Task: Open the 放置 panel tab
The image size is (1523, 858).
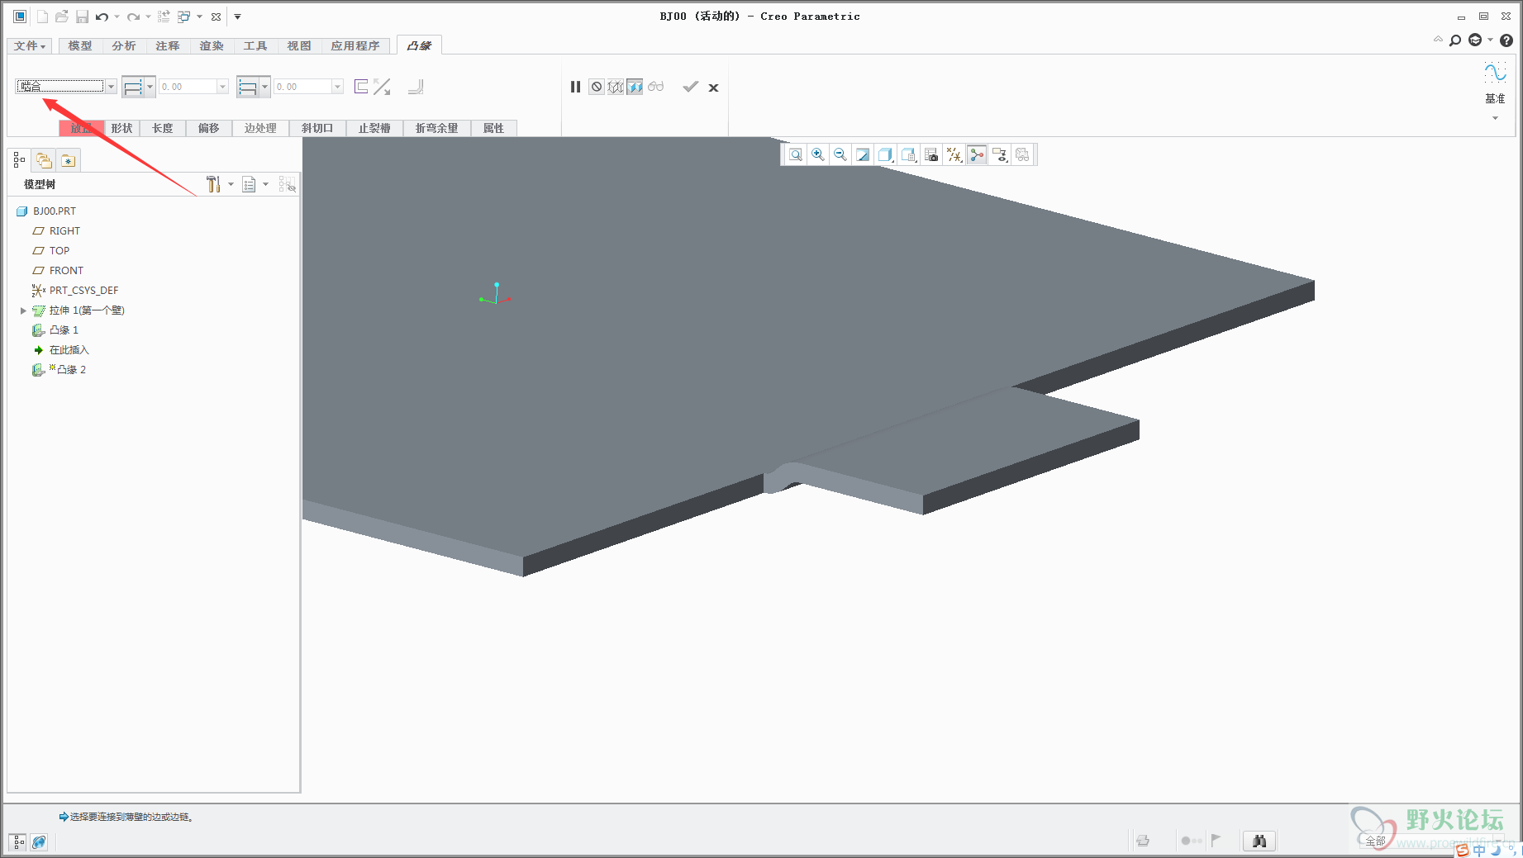Action: 82,128
